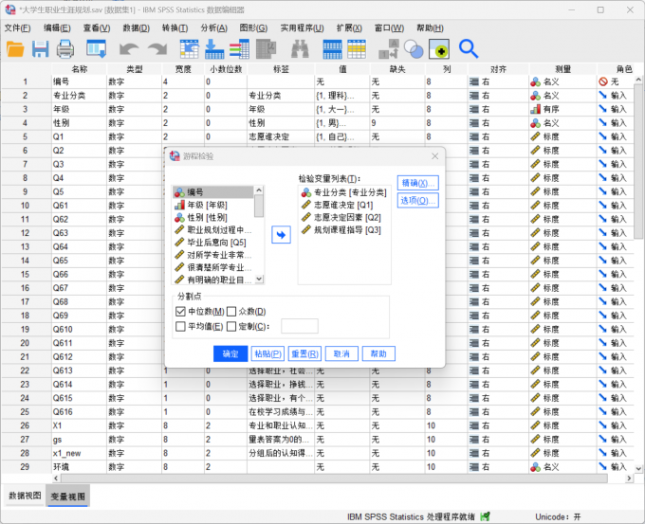Open file with the folder toolbar icon
The height and width of the screenshot is (524, 645).
(15, 49)
